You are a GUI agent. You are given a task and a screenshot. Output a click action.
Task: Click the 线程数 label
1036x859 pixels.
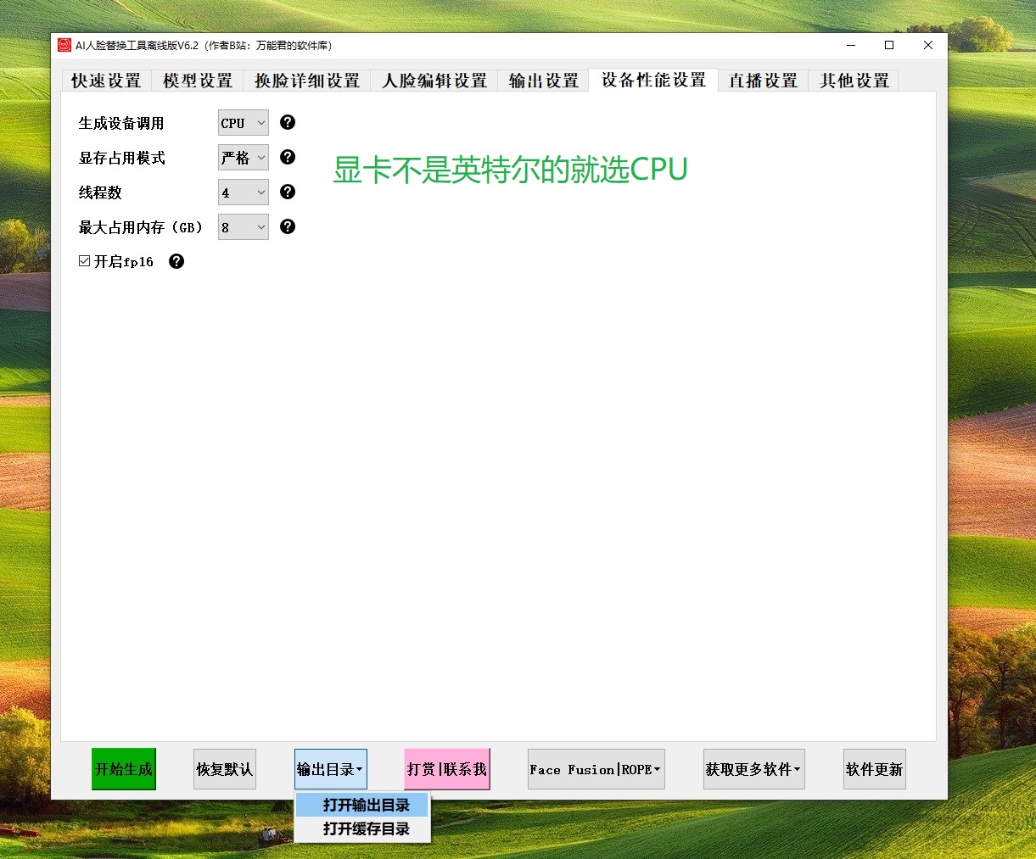point(100,192)
